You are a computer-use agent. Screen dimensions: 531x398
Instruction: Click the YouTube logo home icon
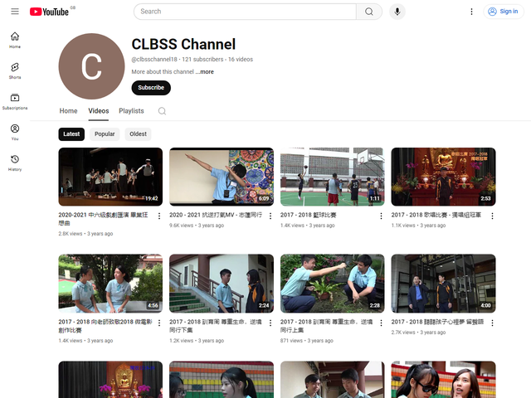50,12
